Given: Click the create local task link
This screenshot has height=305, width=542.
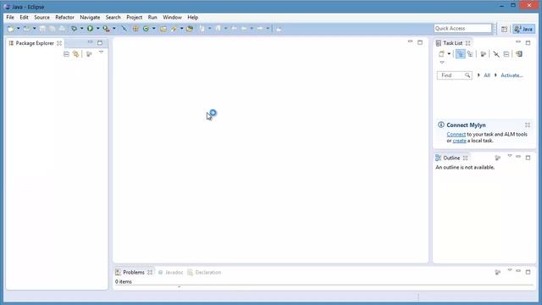Looking at the screenshot, I should [x=459, y=141].
